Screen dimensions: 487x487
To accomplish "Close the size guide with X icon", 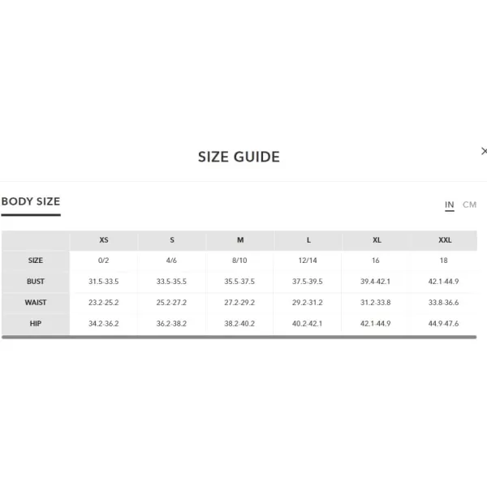I will tap(484, 151).
